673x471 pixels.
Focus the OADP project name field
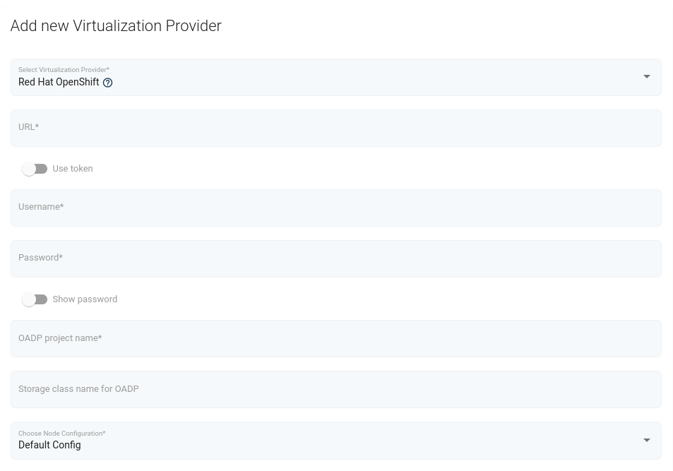coord(336,339)
